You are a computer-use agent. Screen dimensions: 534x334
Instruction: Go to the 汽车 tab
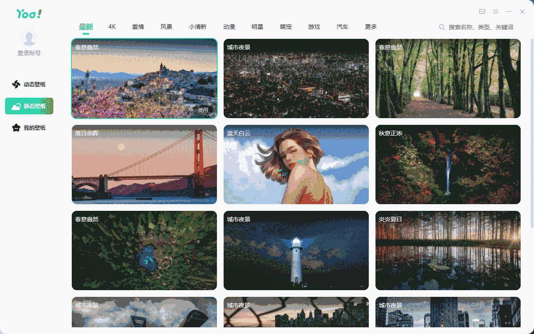click(343, 27)
